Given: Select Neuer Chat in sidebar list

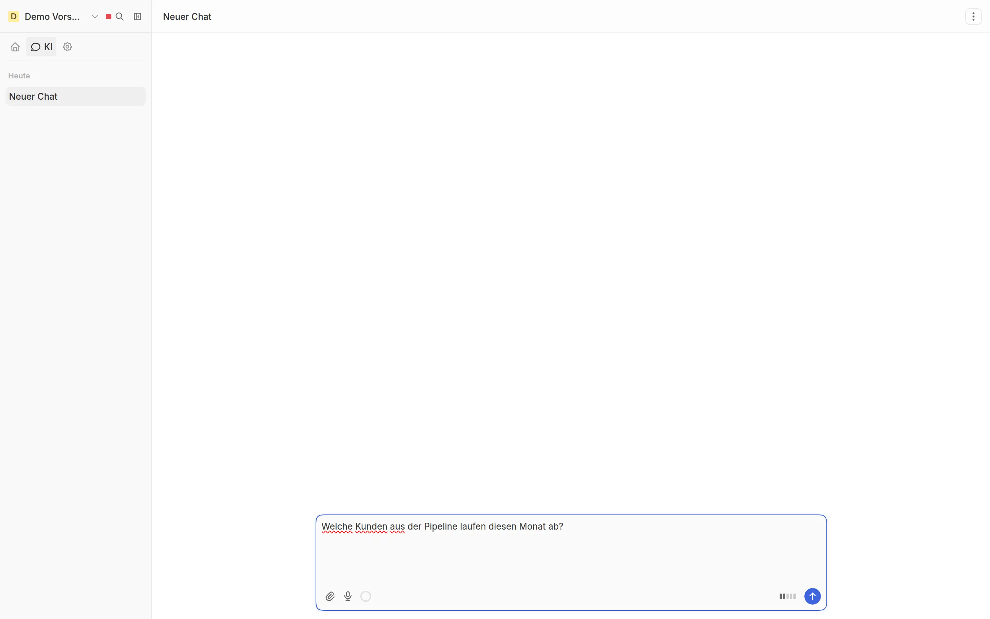Looking at the screenshot, I should pyautogui.click(x=75, y=96).
